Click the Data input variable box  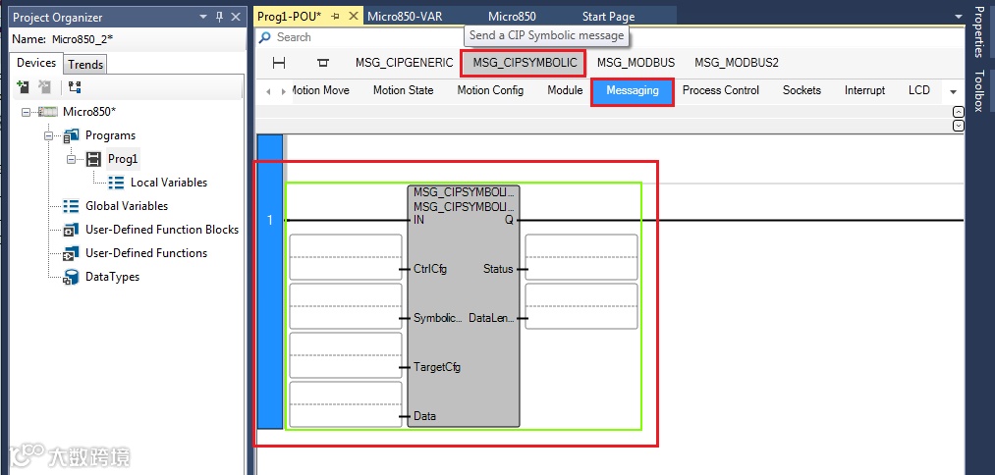345,404
